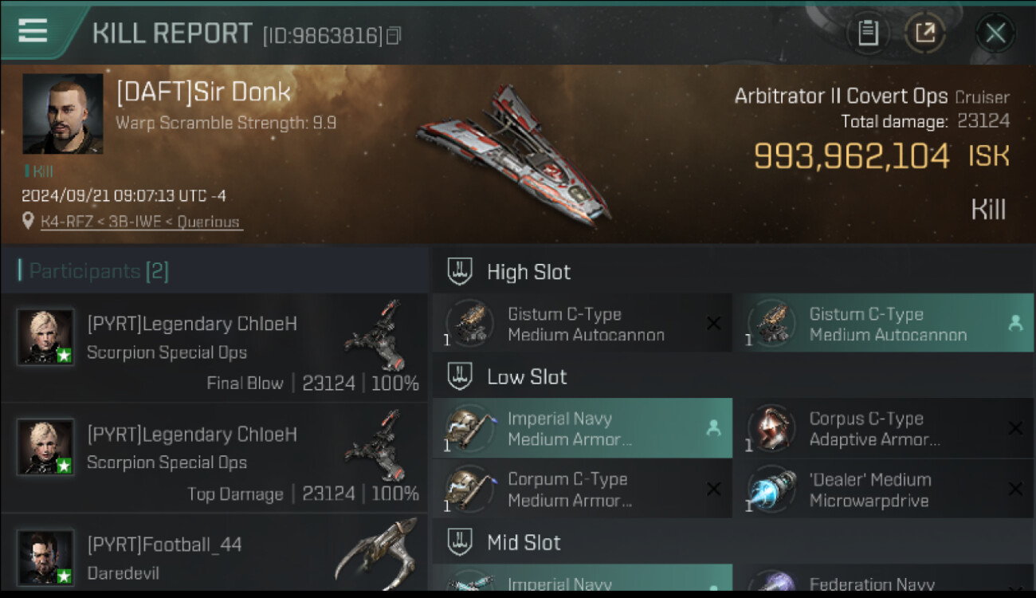Open the hamburger main menu
Screen dimensions: 1036x598
pos(33,31)
